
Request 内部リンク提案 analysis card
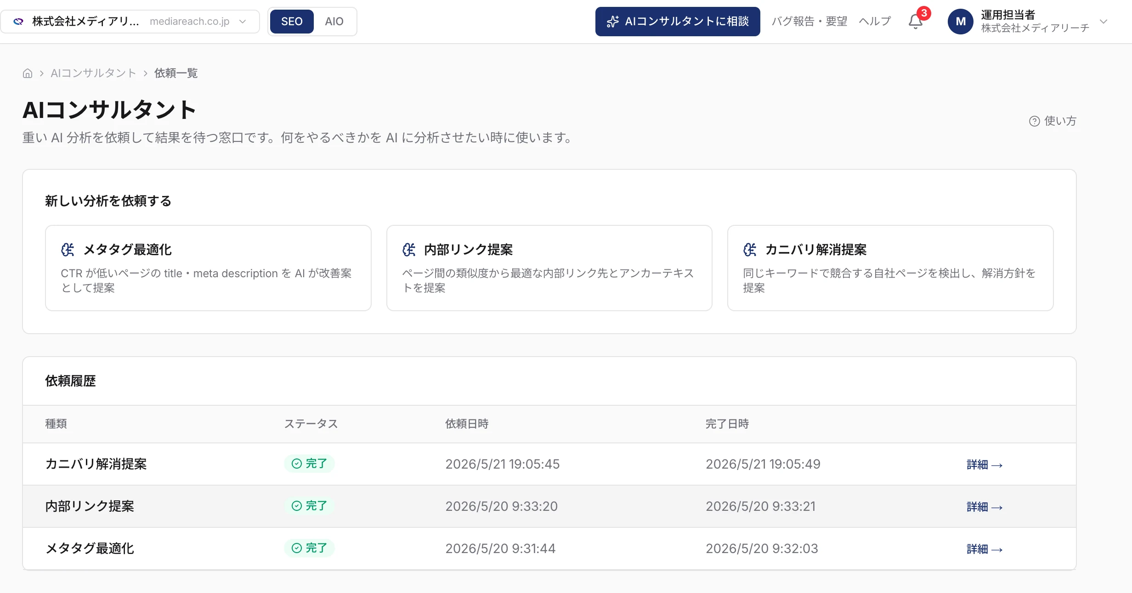549,268
